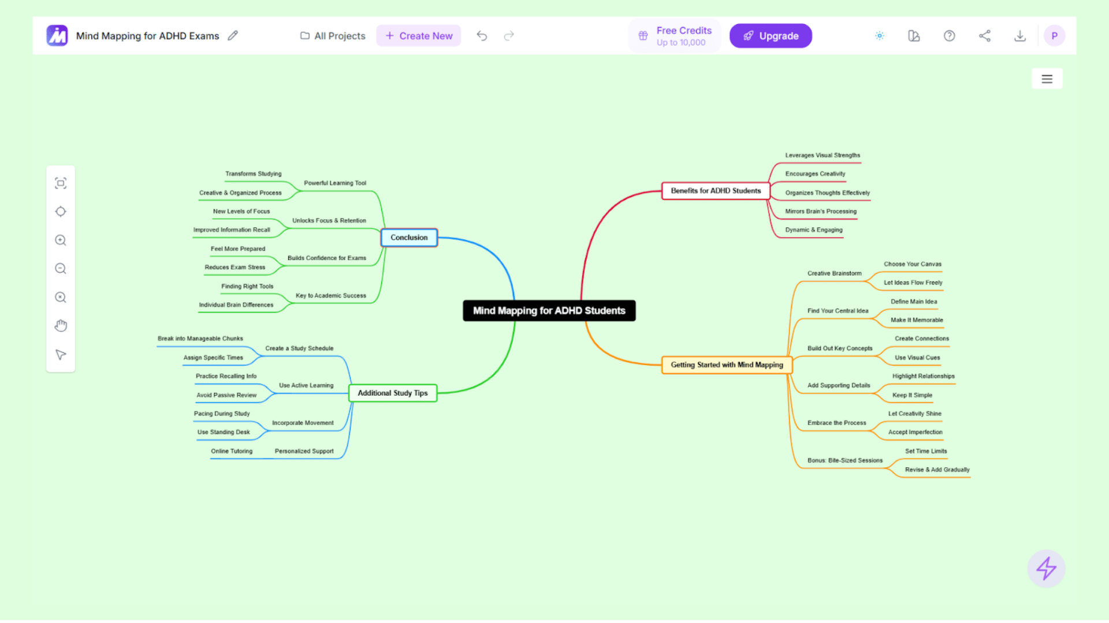Open help using the question mark icon
The width and height of the screenshot is (1109, 623).
[949, 35]
